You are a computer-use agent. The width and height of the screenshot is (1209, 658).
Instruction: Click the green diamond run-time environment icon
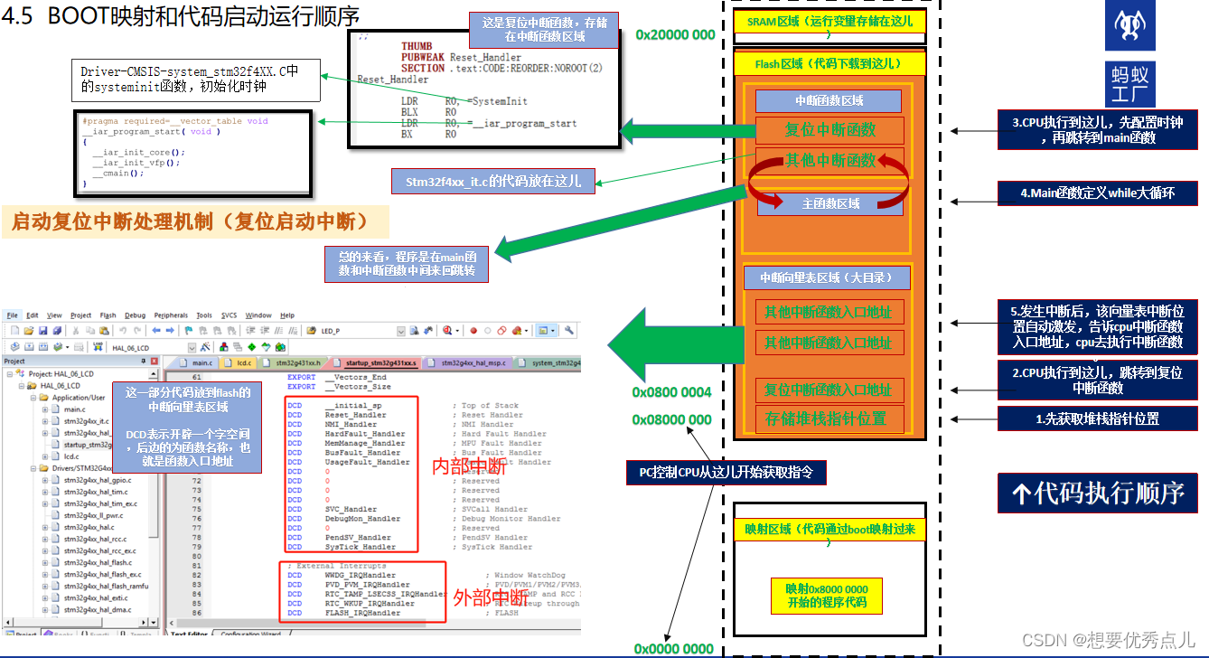[x=251, y=347]
